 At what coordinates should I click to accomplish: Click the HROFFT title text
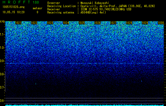coord(16,2)
